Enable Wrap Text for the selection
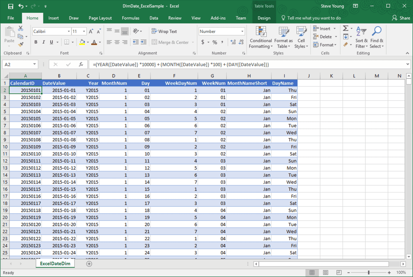This screenshot has width=413, height=277. click(x=165, y=31)
